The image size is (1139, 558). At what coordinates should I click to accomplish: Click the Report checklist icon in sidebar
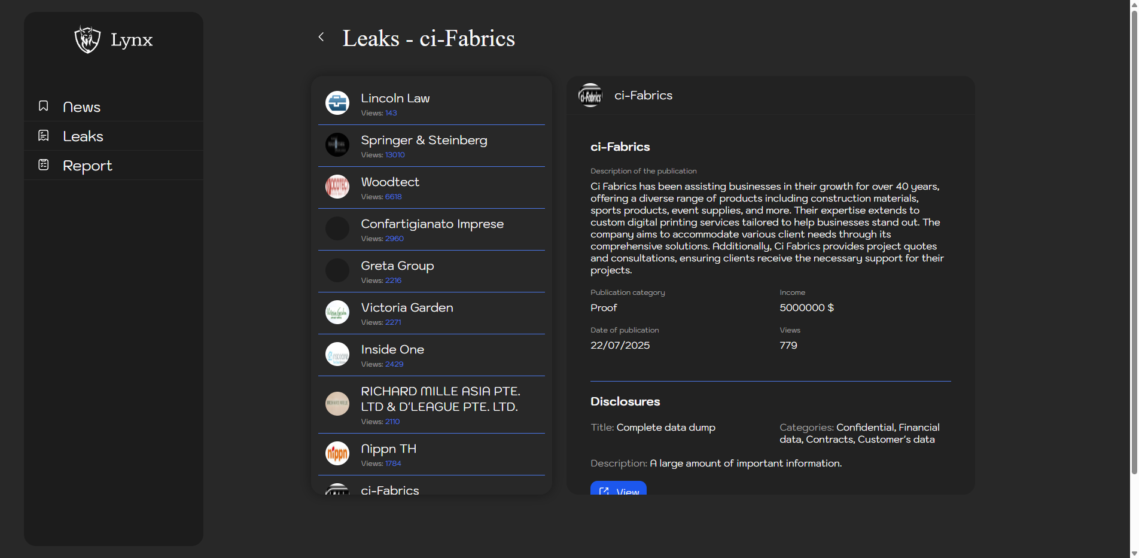[44, 164]
